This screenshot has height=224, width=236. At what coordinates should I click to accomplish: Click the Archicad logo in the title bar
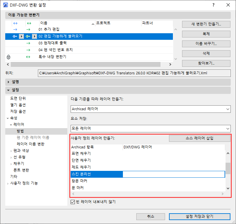point(6,5)
